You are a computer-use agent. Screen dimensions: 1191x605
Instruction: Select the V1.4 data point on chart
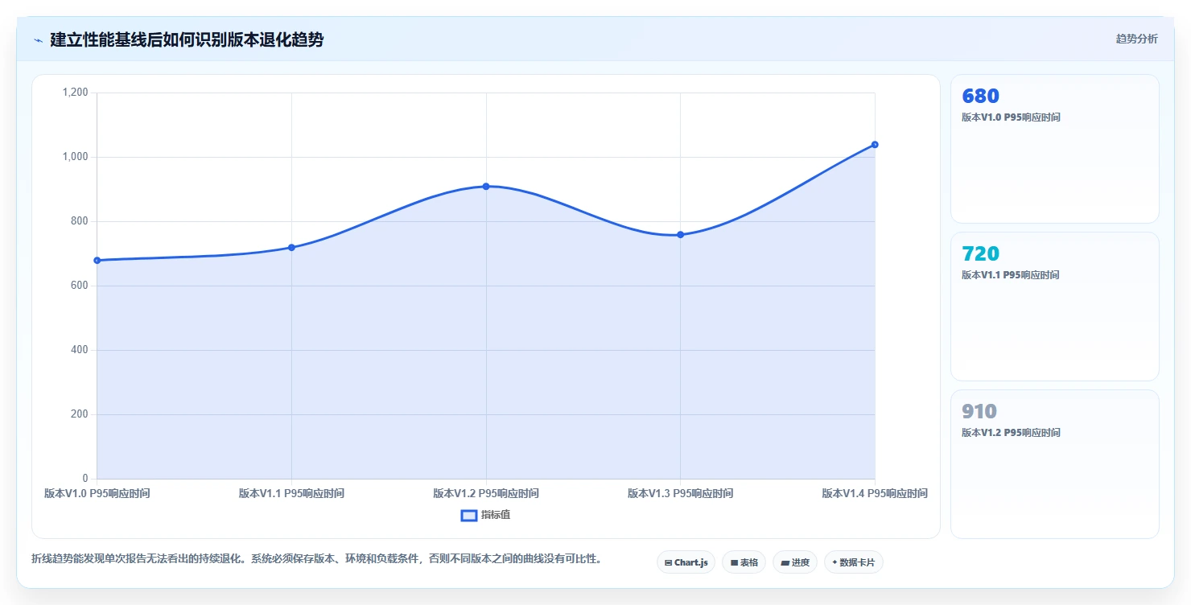tap(875, 144)
